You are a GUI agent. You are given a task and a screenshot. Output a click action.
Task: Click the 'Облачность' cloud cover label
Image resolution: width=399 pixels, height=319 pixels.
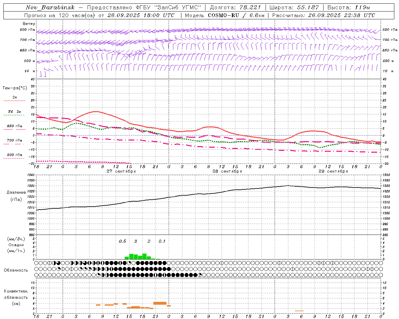pos(16,270)
